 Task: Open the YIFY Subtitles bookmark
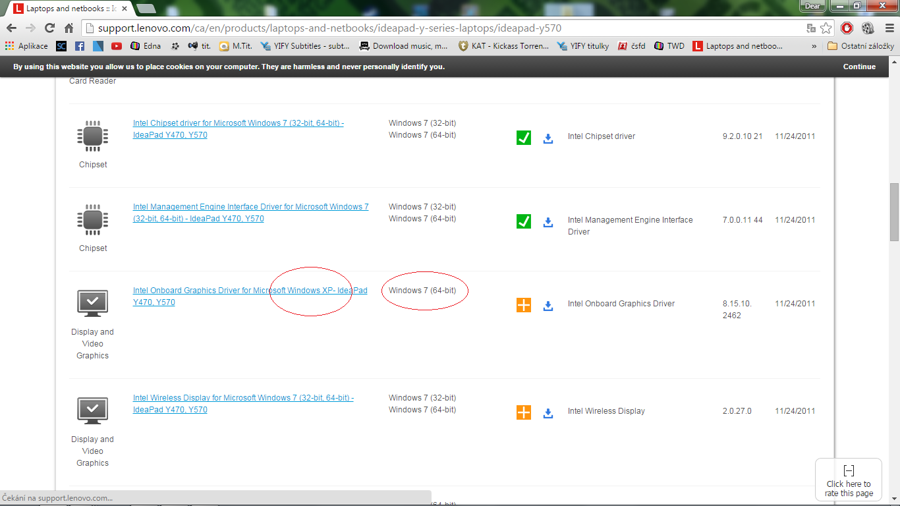coord(306,46)
